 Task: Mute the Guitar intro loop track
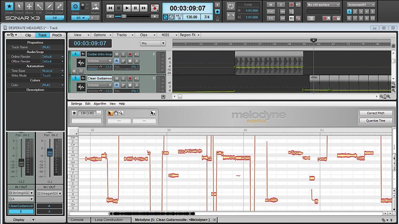116,54
